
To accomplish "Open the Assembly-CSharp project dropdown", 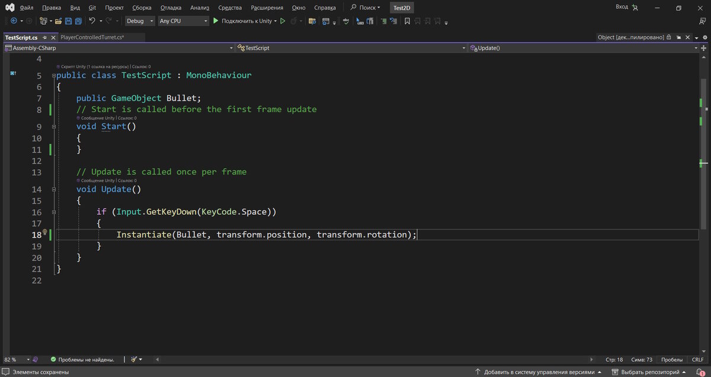I will 118,48.
